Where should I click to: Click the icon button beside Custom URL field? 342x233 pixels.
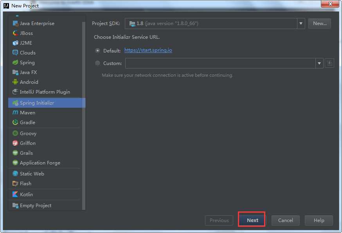click(329, 63)
